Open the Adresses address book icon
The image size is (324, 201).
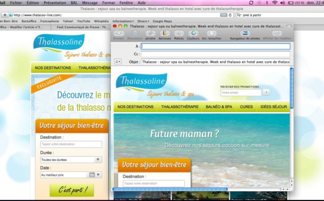pyautogui.click(x=165, y=33)
